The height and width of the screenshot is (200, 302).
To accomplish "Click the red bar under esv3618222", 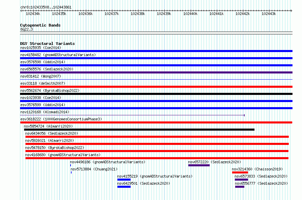I will [156, 122].
